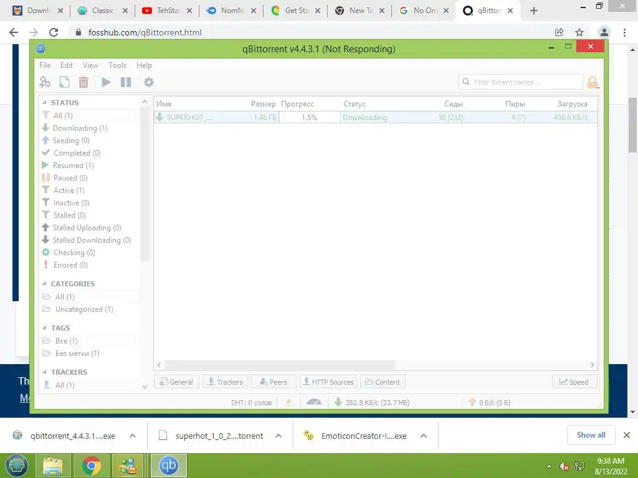Open the Help menu
The height and width of the screenshot is (478, 638).
pos(144,65)
